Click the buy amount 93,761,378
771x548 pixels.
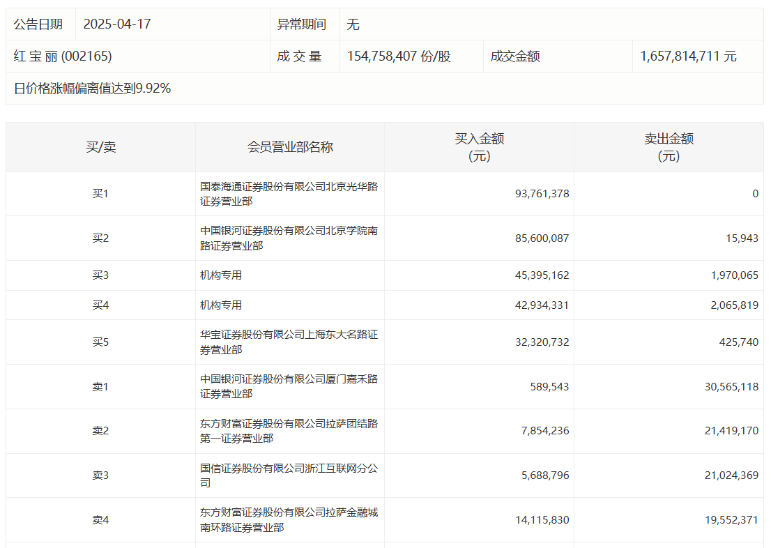pyautogui.click(x=542, y=194)
